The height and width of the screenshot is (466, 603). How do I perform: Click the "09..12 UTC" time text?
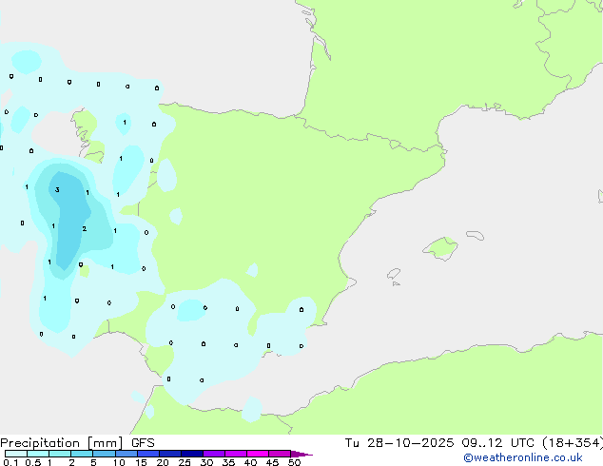498,443
